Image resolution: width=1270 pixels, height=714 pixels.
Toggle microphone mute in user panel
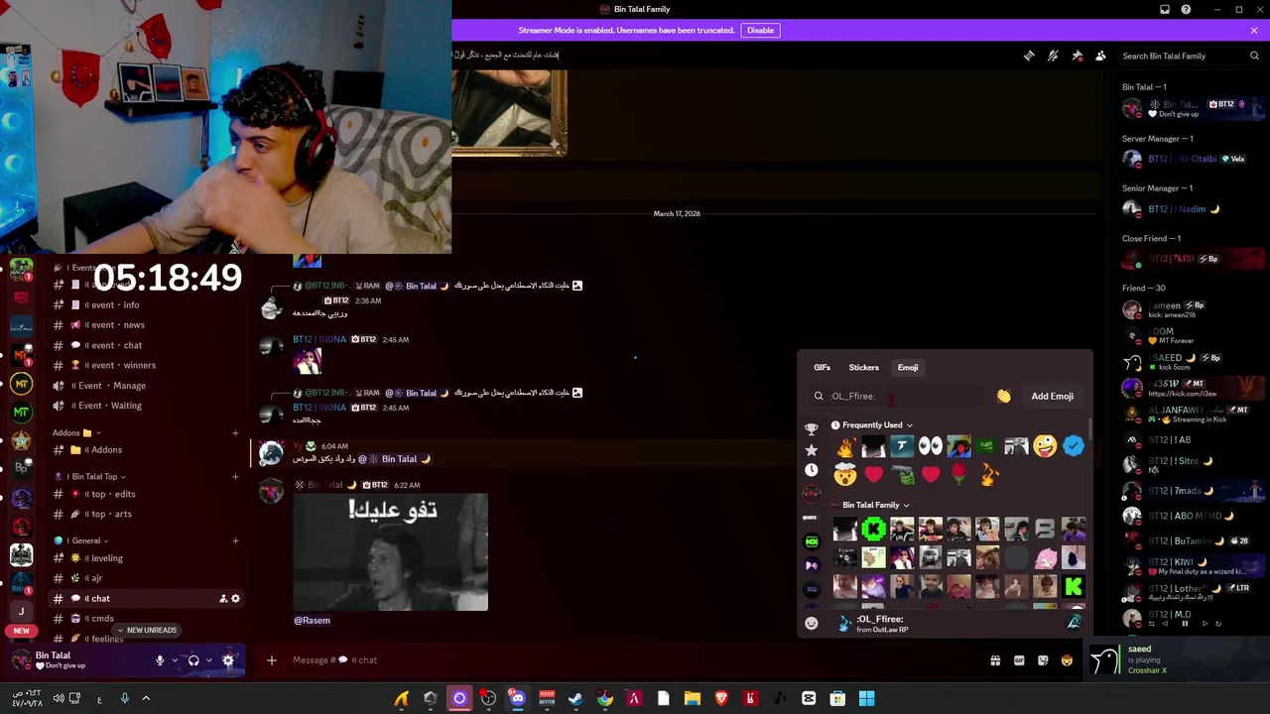[160, 660]
